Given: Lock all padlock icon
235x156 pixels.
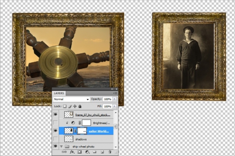Looking at the screenshot, I should pos(80,106).
